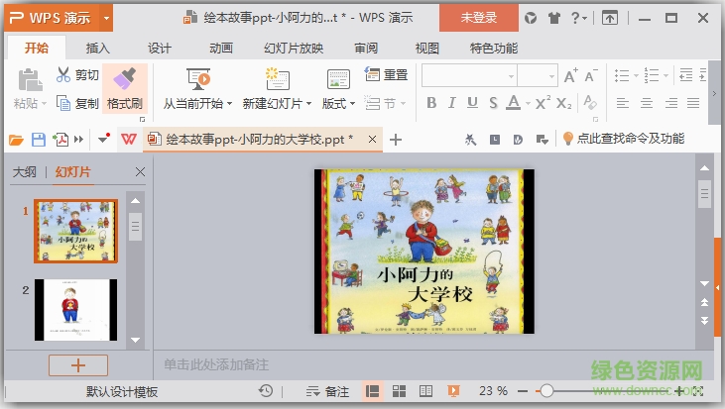Open the bulleted list dropdown arrow

coord(636,75)
